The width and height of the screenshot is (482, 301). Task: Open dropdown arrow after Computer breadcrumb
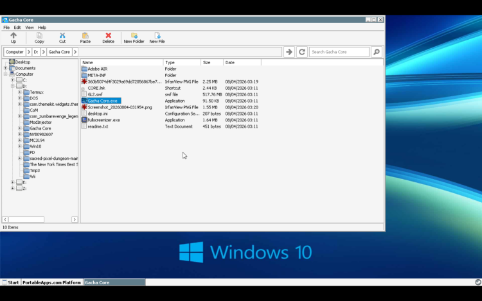29,52
